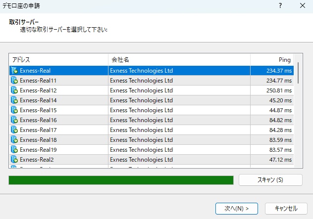Click the server icon beside Exness-Real17
This screenshot has height=219, width=313.
pyautogui.click(x=14, y=130)
